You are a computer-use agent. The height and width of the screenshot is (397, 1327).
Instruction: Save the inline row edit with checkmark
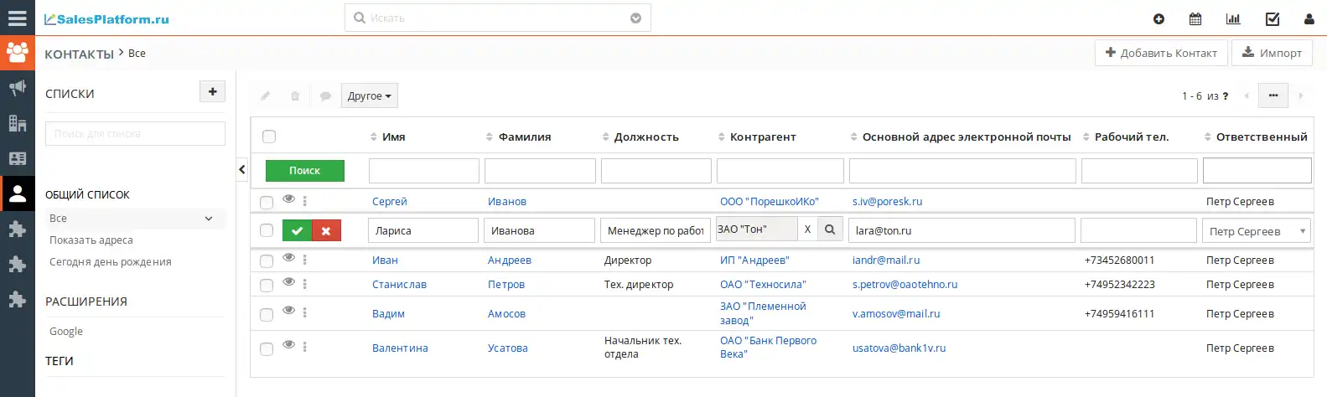[x=297, y=231]
